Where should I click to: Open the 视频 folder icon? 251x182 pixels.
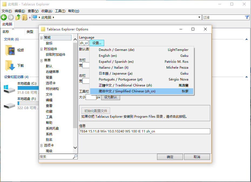point(10,50)
